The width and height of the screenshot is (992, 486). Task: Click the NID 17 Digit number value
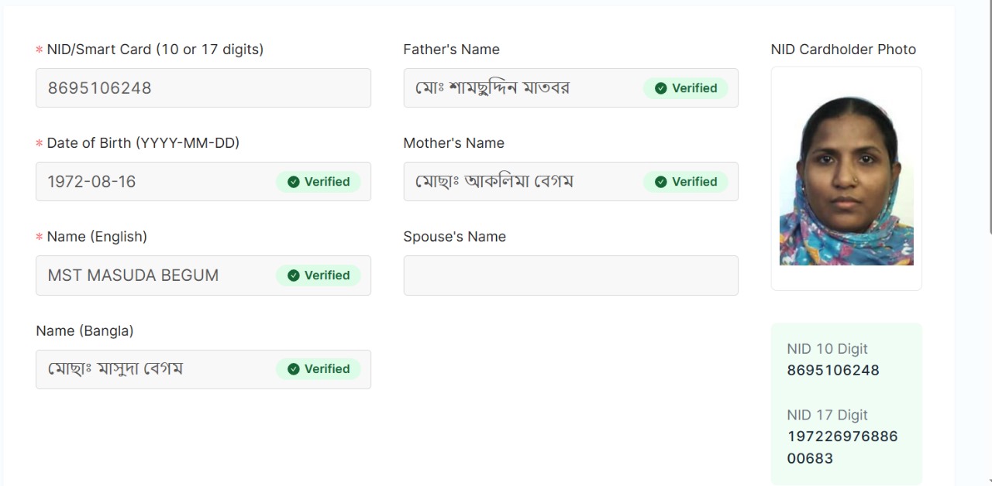842,447
